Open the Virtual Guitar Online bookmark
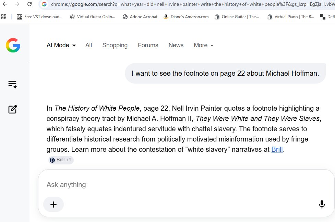 [93, 17]
